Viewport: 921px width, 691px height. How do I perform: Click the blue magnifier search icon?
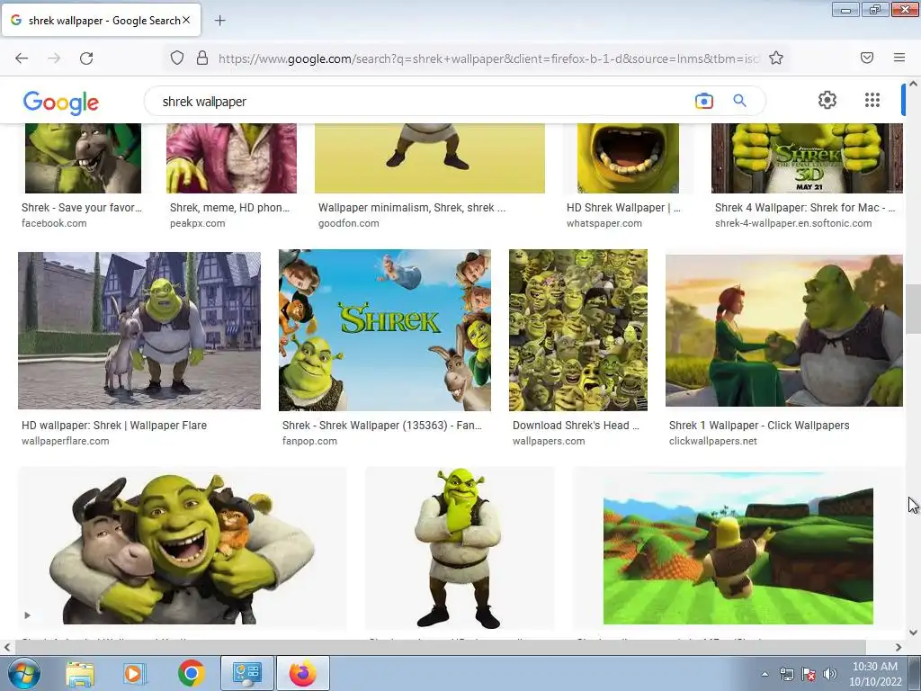740,101
